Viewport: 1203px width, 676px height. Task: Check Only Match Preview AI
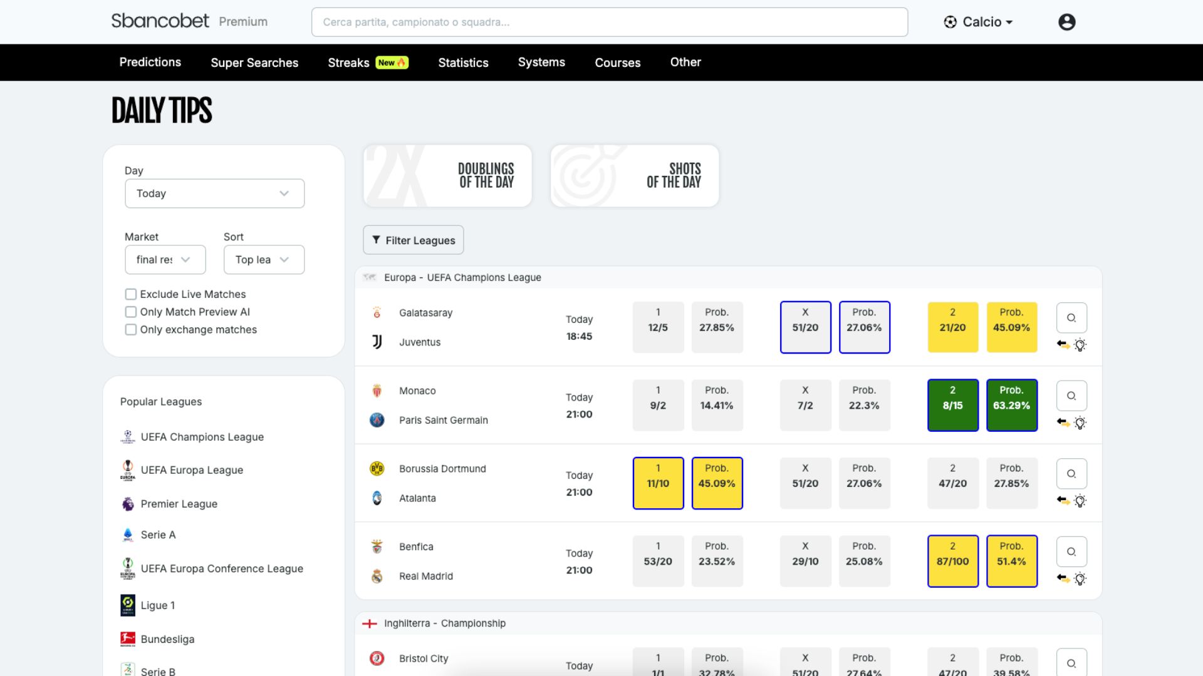click(130, 312)
